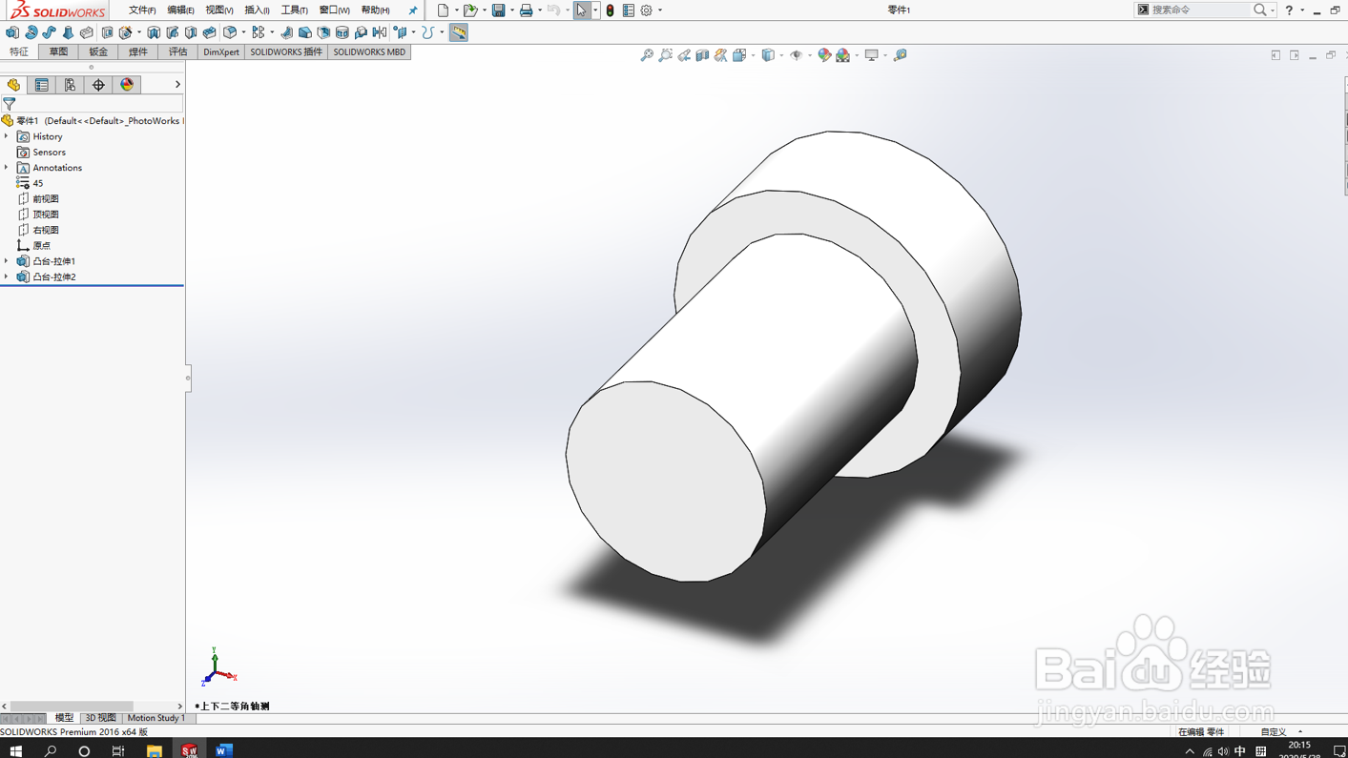The image size is (1348, 758).
Task: Expand the Annotations folder
Action: click(8, 168)
